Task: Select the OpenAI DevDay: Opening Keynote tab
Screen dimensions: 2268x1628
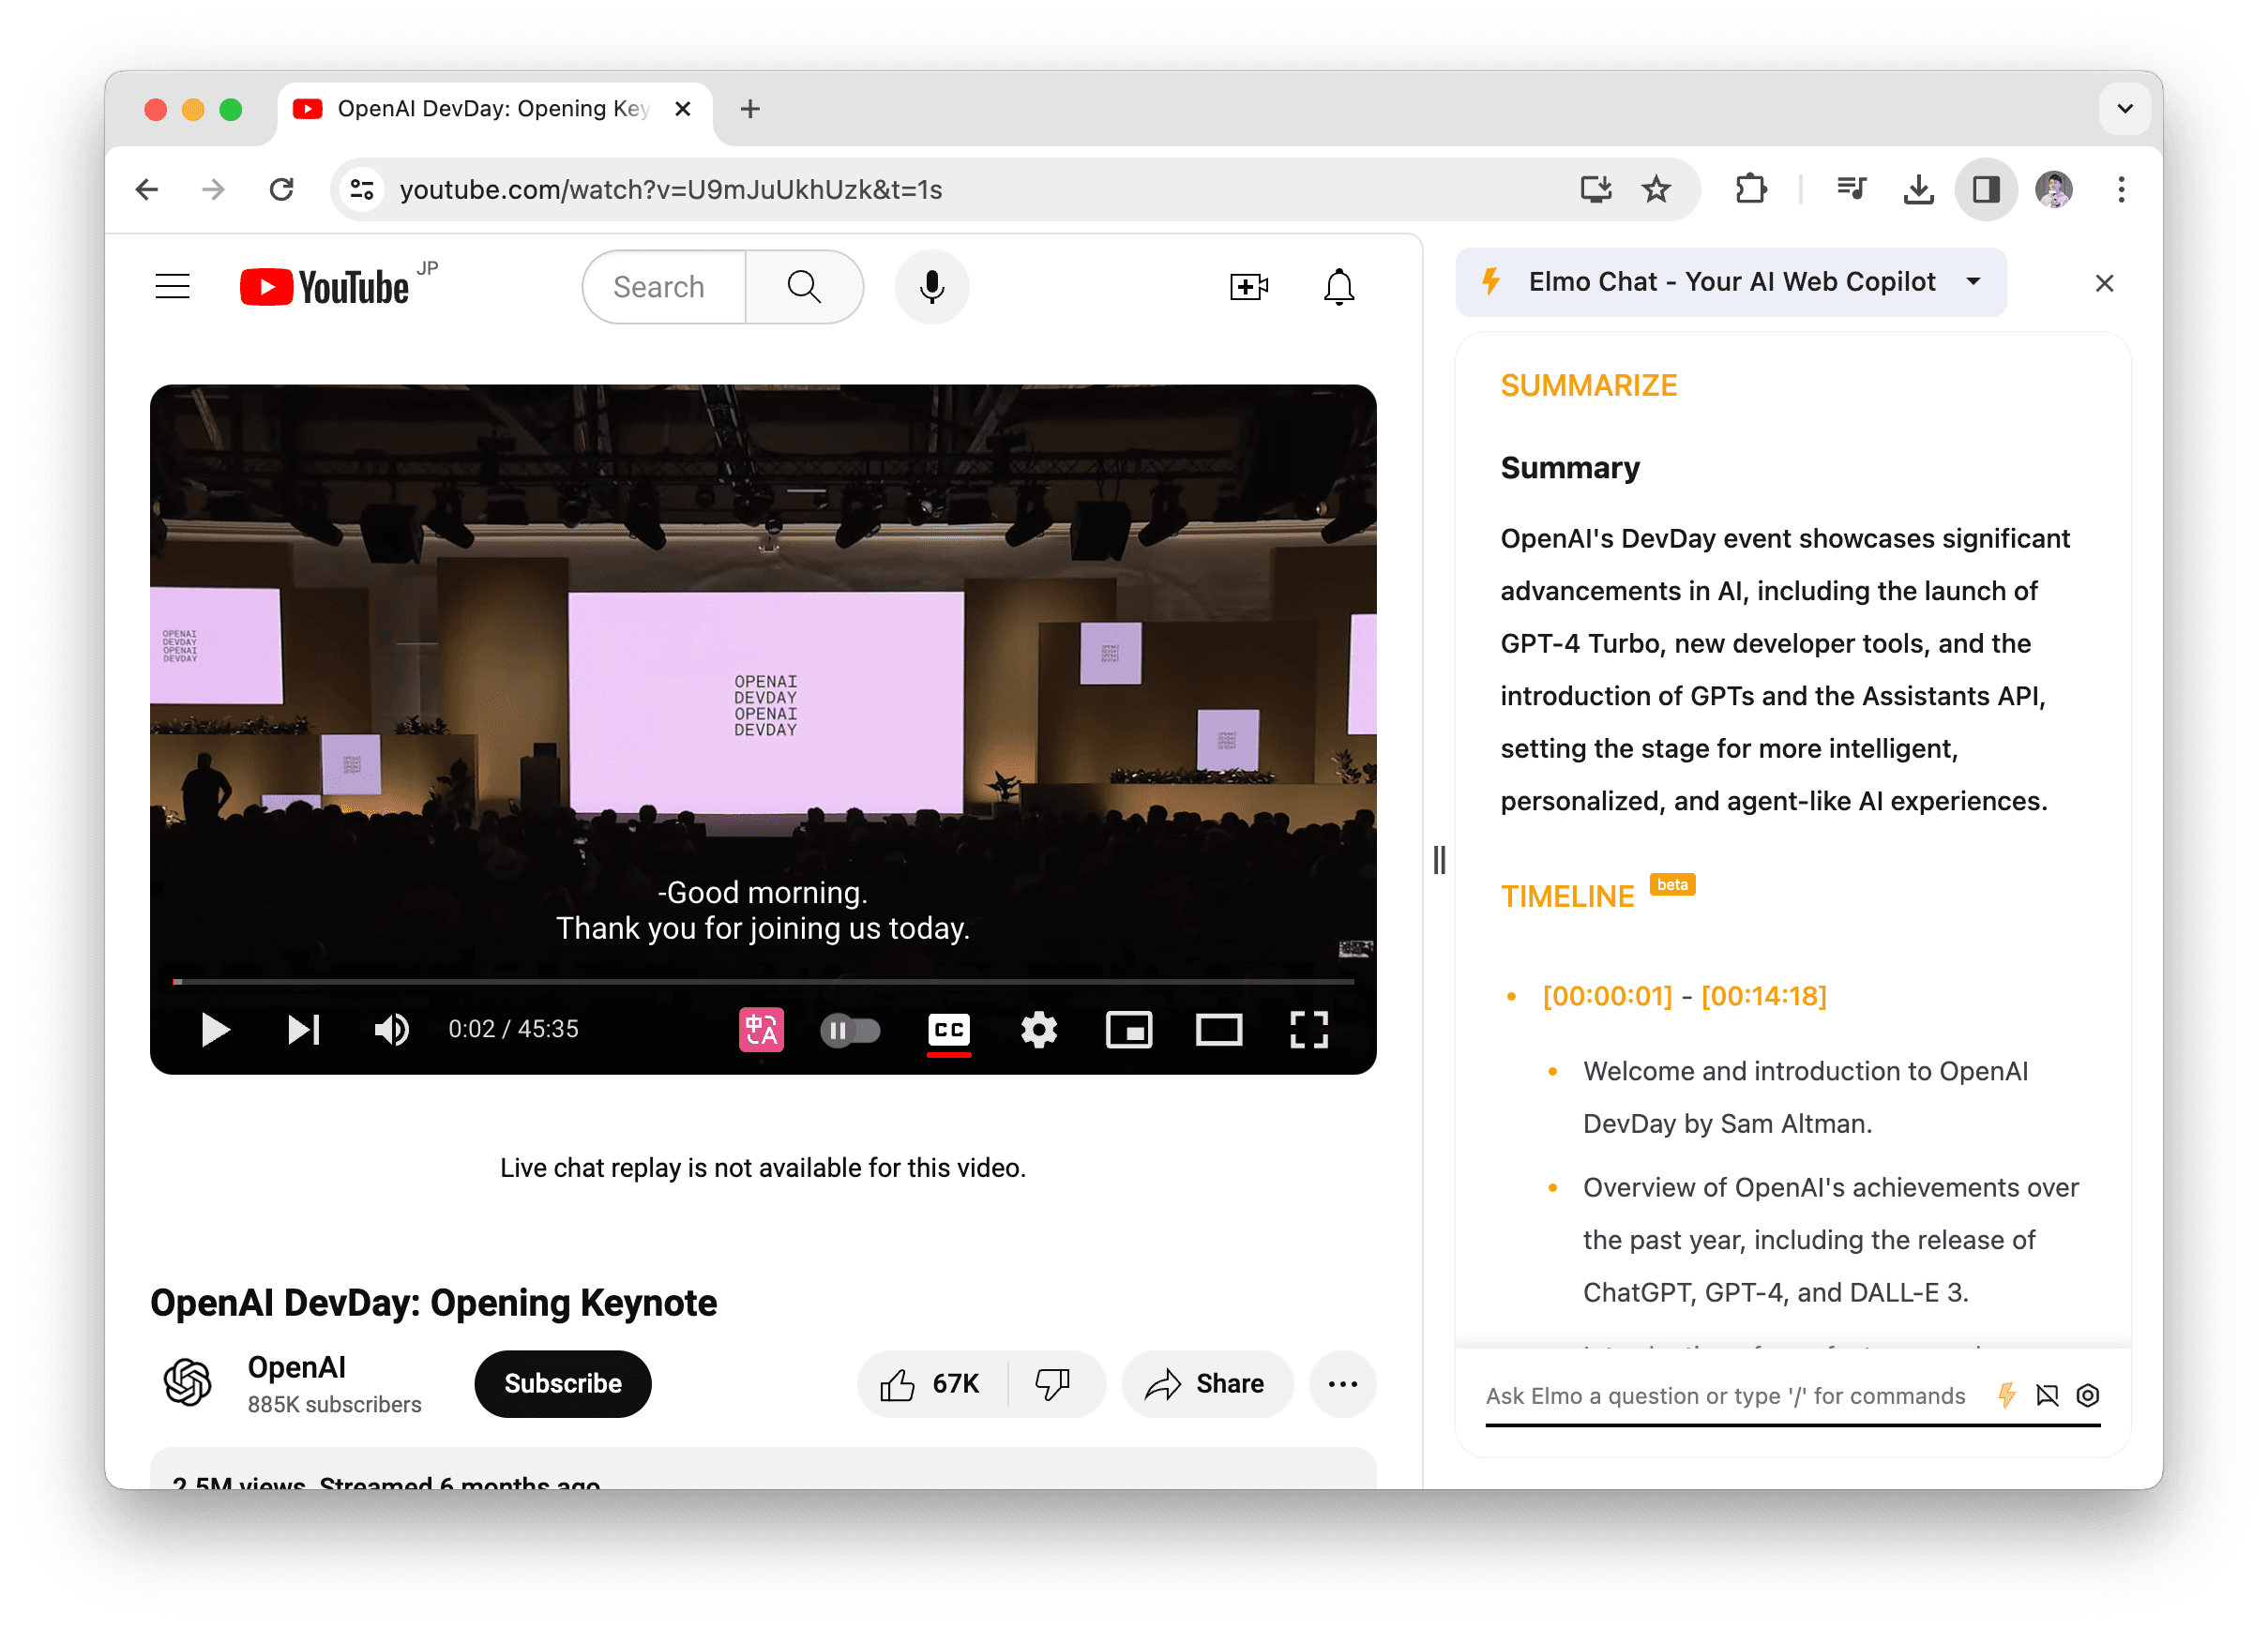Action: pos(495,108)
